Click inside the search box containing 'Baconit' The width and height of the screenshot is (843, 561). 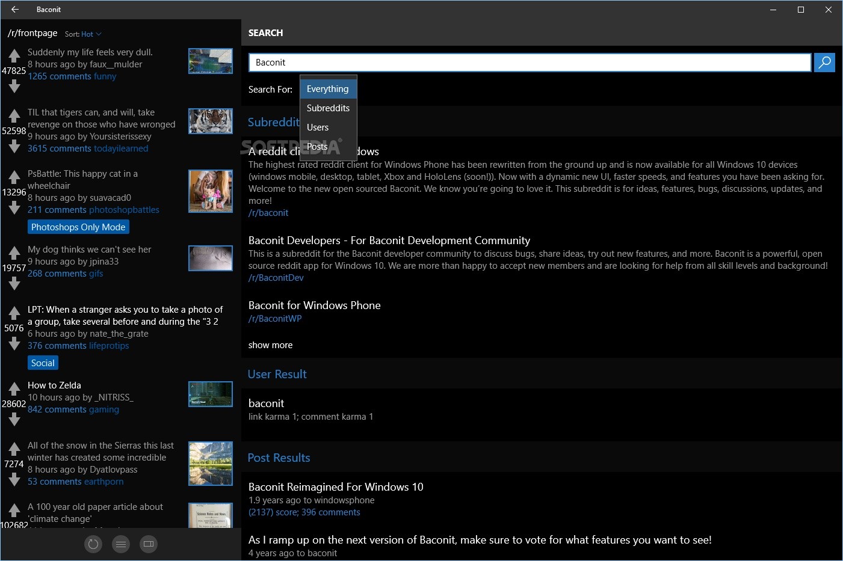point(530,63)
